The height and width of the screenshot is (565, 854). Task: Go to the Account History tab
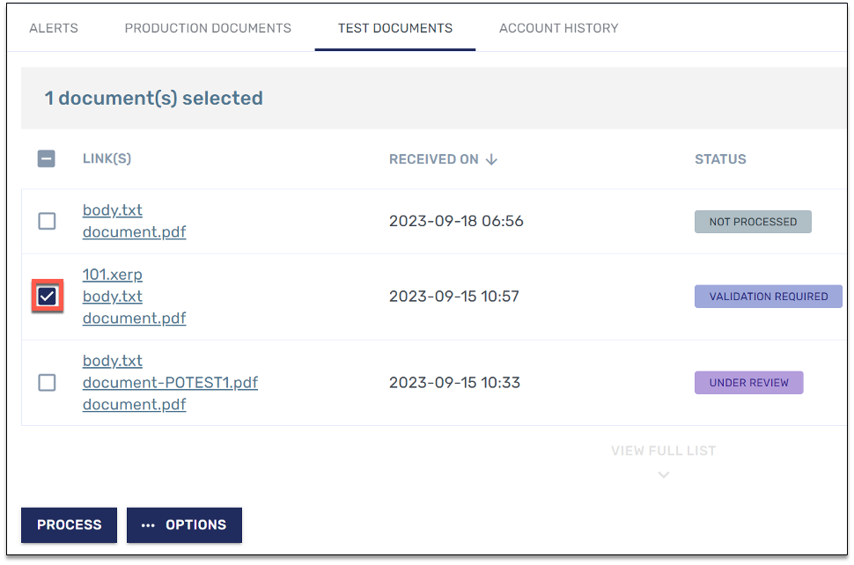[x=558, y=28]
